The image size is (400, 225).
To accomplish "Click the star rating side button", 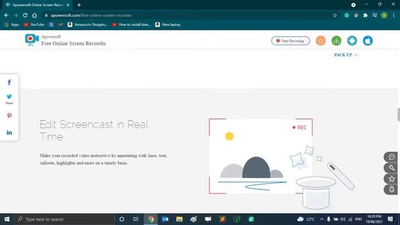I will pos(391,179).
